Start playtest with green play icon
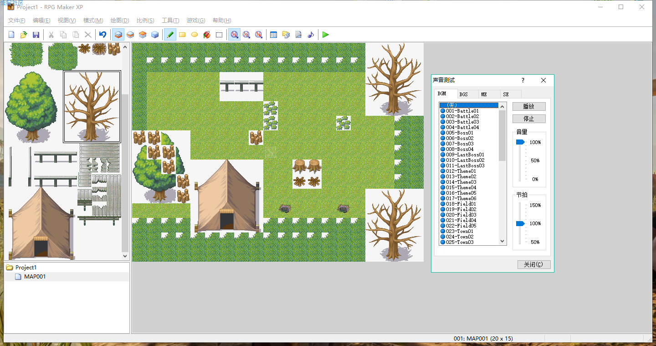This screenshot has width=656, height=346. point(325,35)
